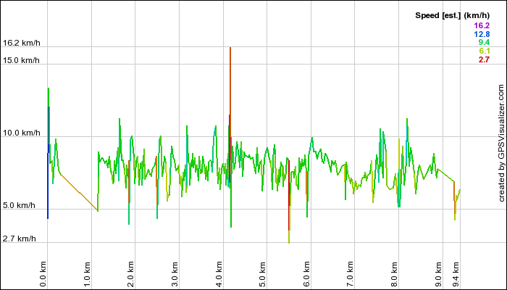Click the 7.0 km x-axis label
The width and height of the screenshot is (507, 290).
point(350,275)
